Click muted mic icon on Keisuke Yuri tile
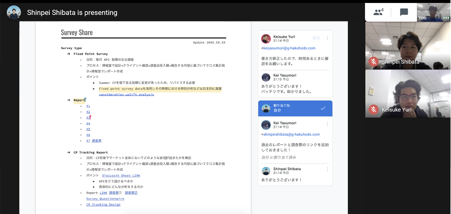Image resolution: width=451 pixels, height=214 pixels. tap(374, 110)
